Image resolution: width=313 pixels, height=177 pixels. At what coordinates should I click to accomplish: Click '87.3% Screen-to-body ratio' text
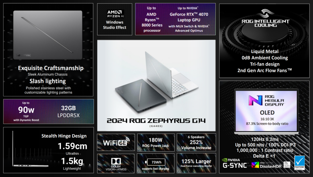point(267,124)
